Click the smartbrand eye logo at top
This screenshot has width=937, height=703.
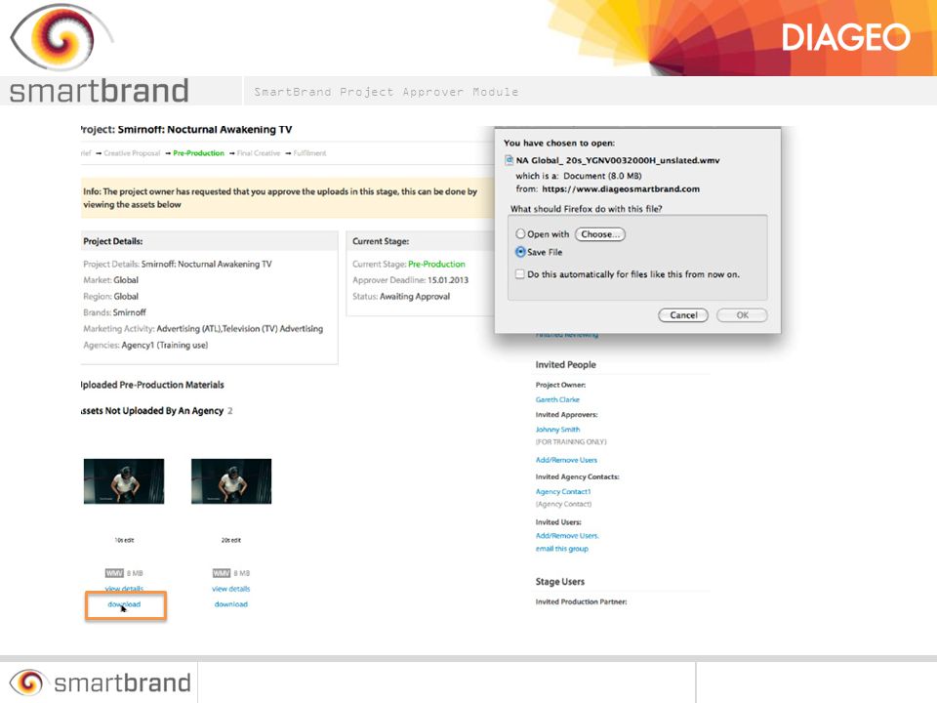(x=60, y=37)
